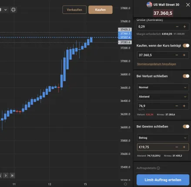This screenshot has height=187, width=191.
Task: Toggle Kaufen, wenn der Kurs beträgt switch
Action: 186,46
